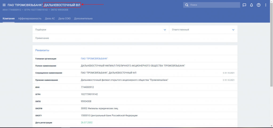Open the Дела СОЮ tab

(x=65, y=19)
